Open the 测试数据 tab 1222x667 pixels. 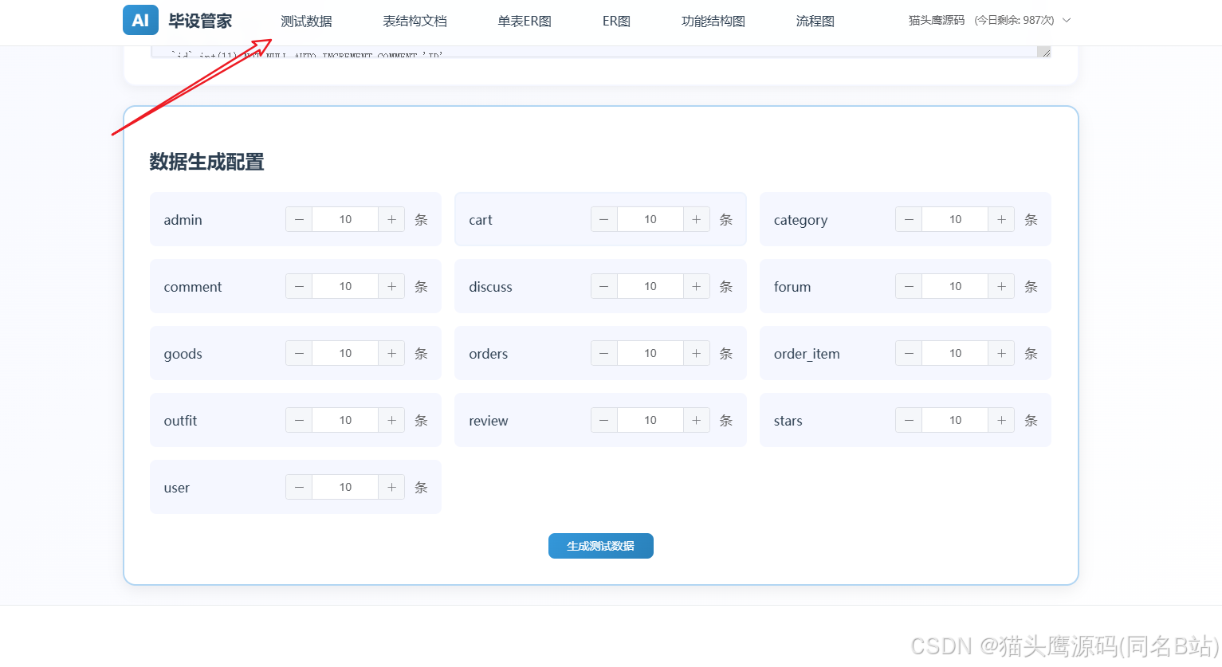(306, 22)
